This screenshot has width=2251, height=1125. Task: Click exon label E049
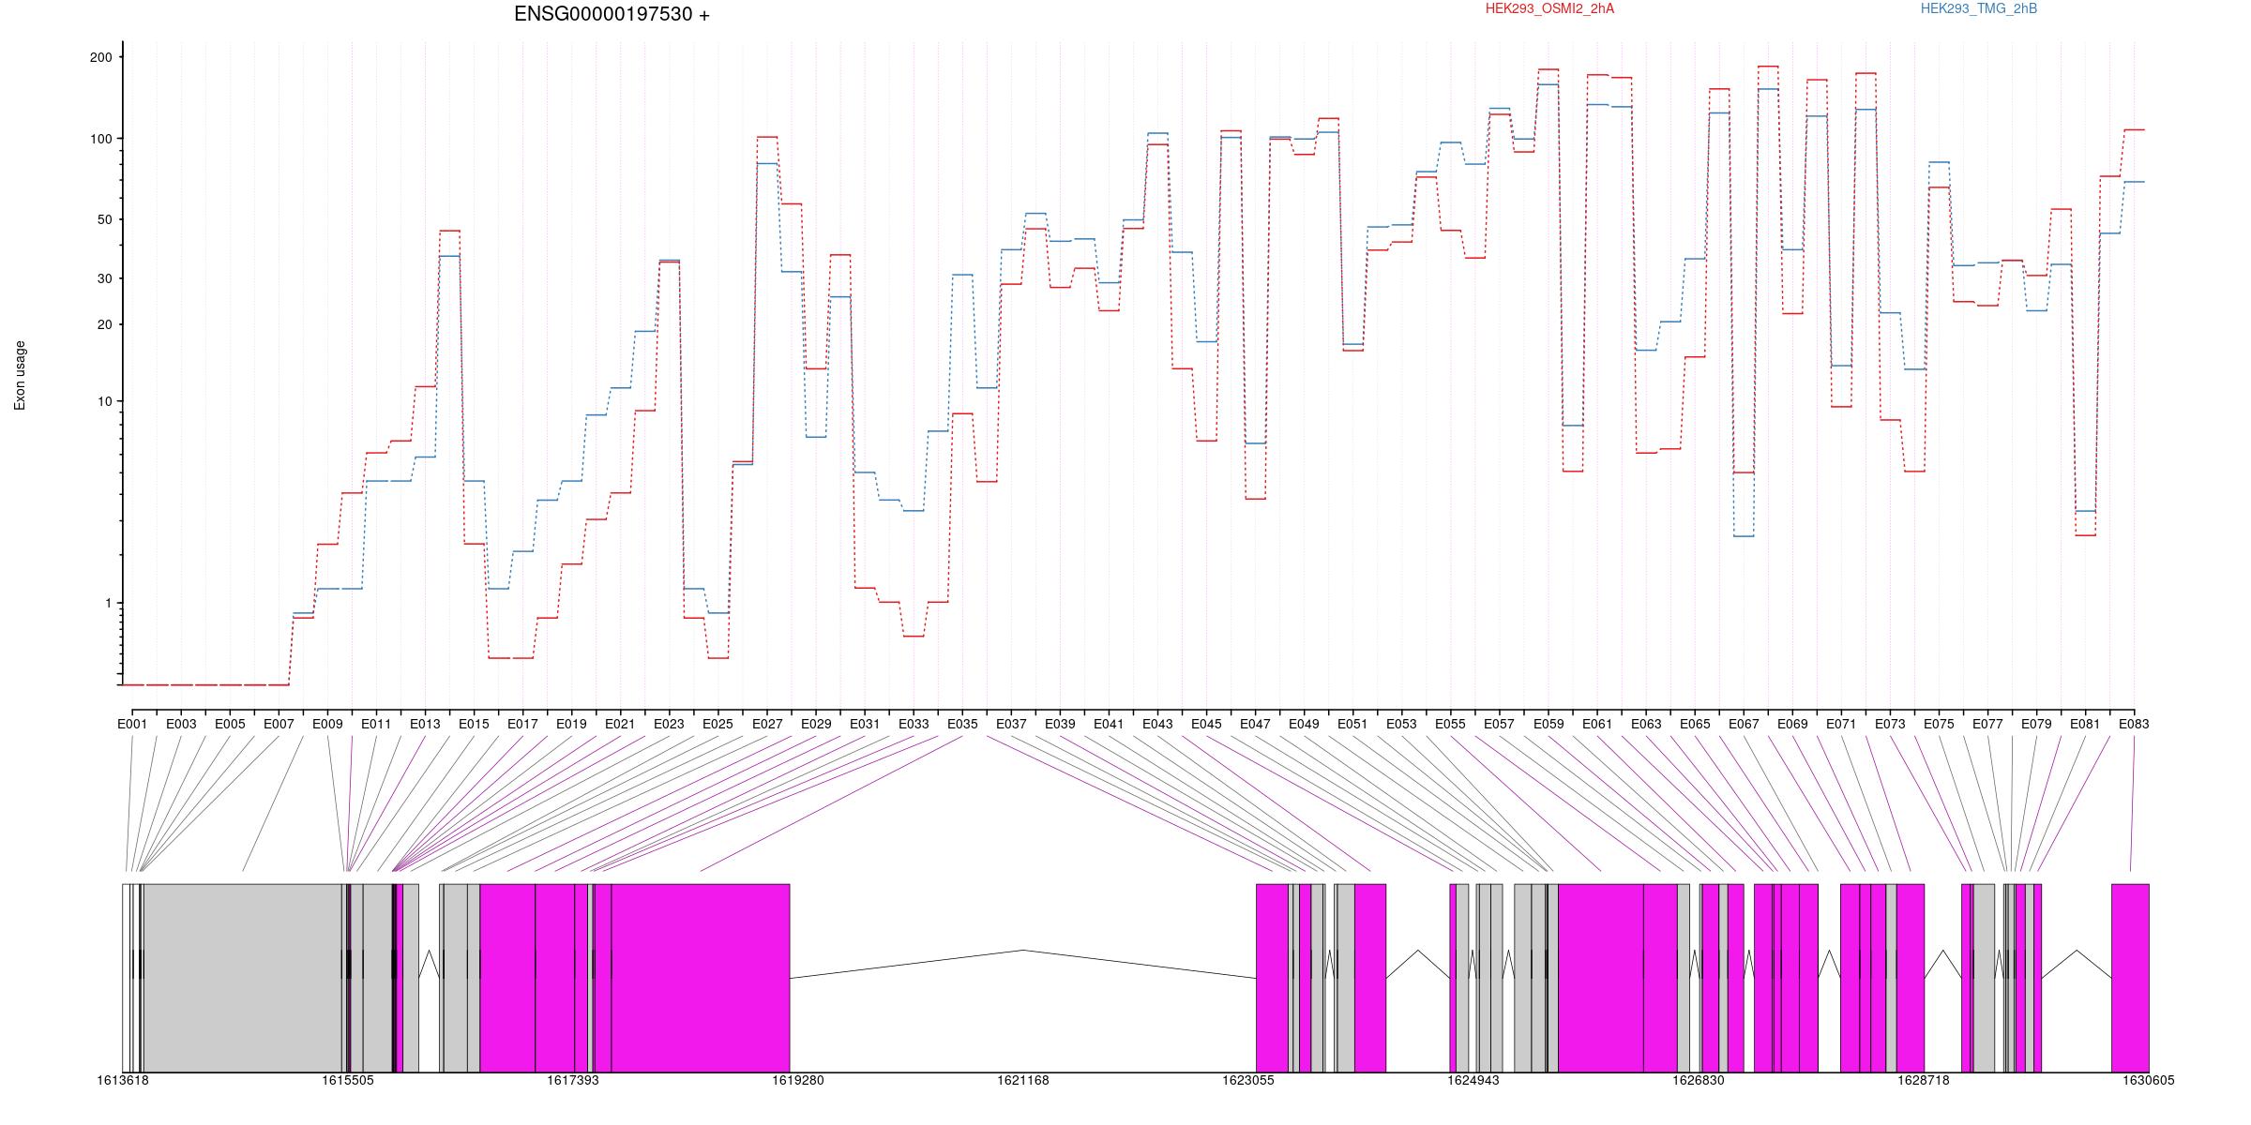1304,724
